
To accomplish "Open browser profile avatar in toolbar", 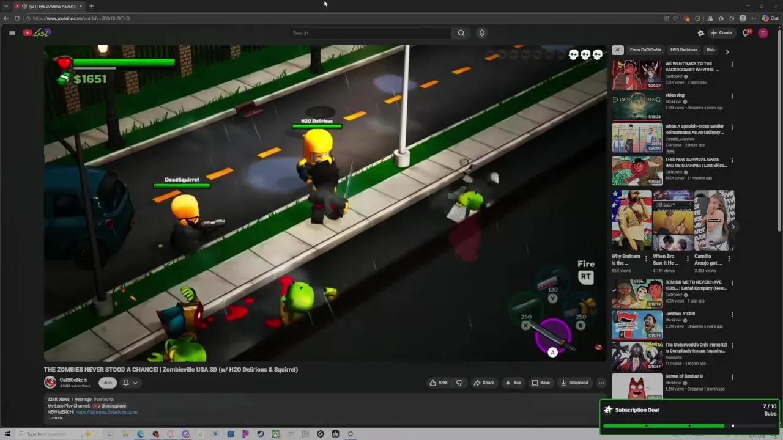I will click(743, 18).
